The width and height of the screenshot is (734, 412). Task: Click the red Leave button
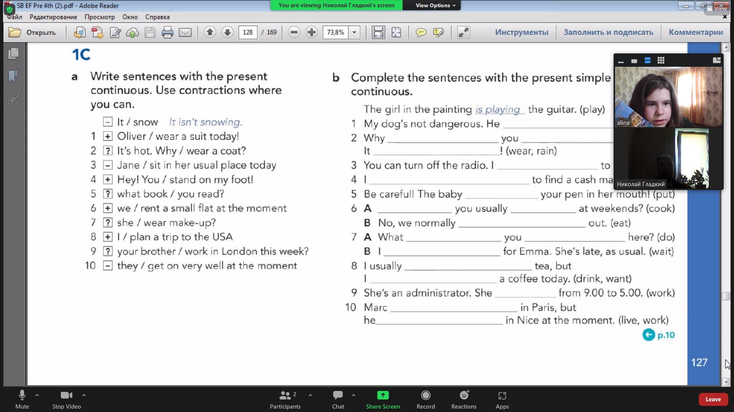[x=713, y=399]
